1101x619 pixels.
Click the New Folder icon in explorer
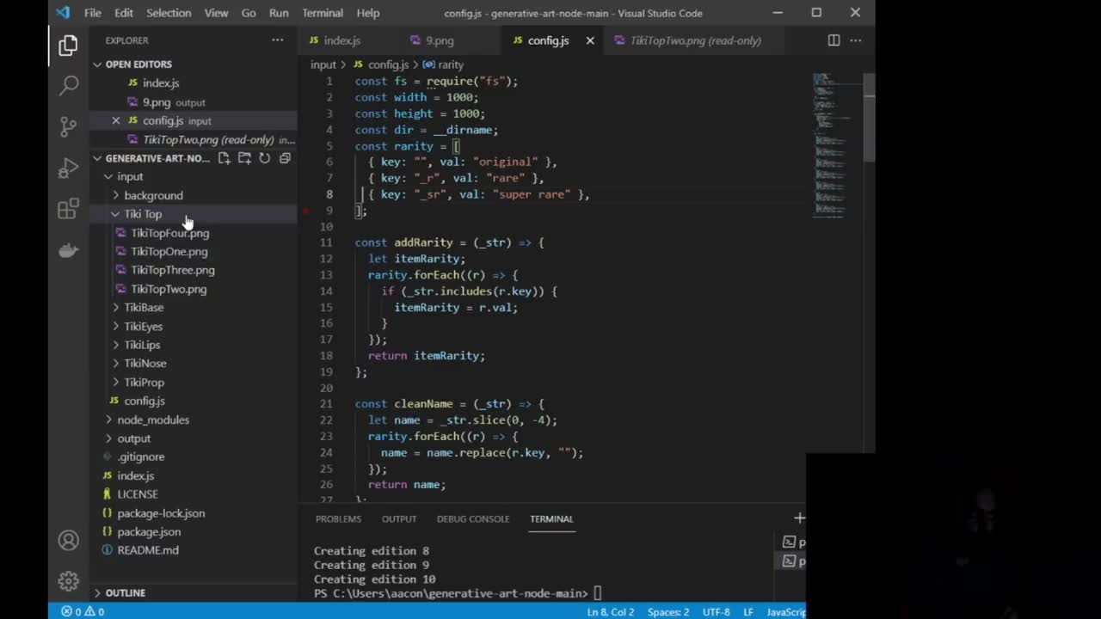(244, 158)
